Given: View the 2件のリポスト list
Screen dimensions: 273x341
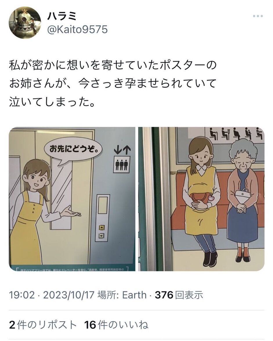Looking at the screenshot, I should [43, 325].
